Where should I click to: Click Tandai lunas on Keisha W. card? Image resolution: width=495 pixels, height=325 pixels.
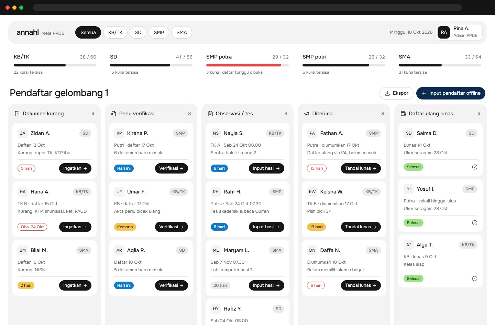(x=361, y=227)
